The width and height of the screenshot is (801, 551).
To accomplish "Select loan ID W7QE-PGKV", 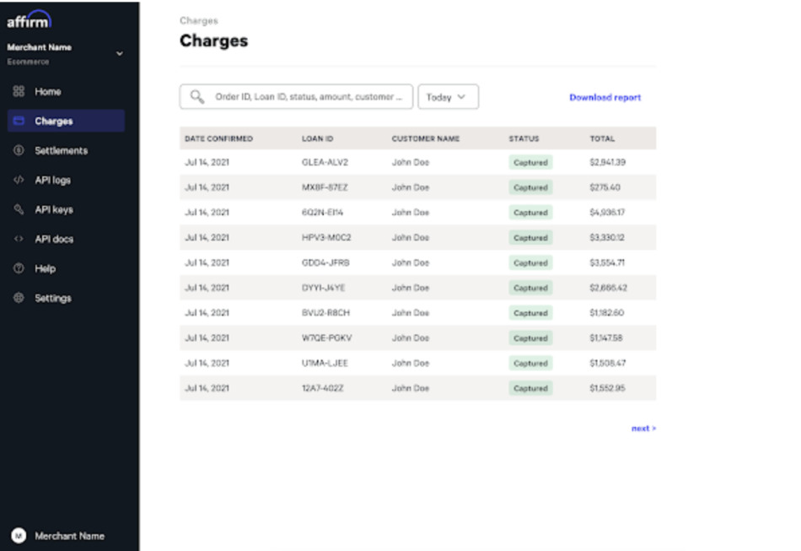I will [x=327, y=338].
